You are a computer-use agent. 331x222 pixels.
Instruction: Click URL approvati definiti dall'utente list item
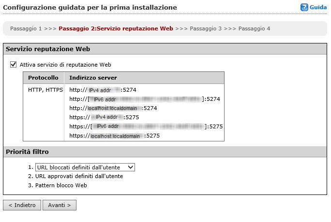pos(79,176)
